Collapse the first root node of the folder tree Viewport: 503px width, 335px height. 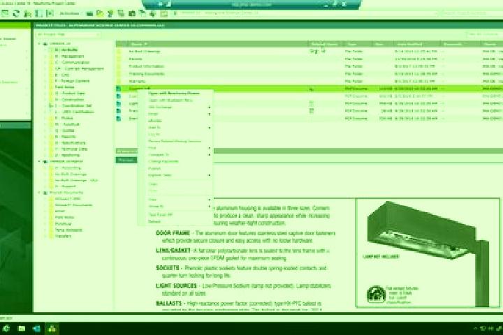39,43
